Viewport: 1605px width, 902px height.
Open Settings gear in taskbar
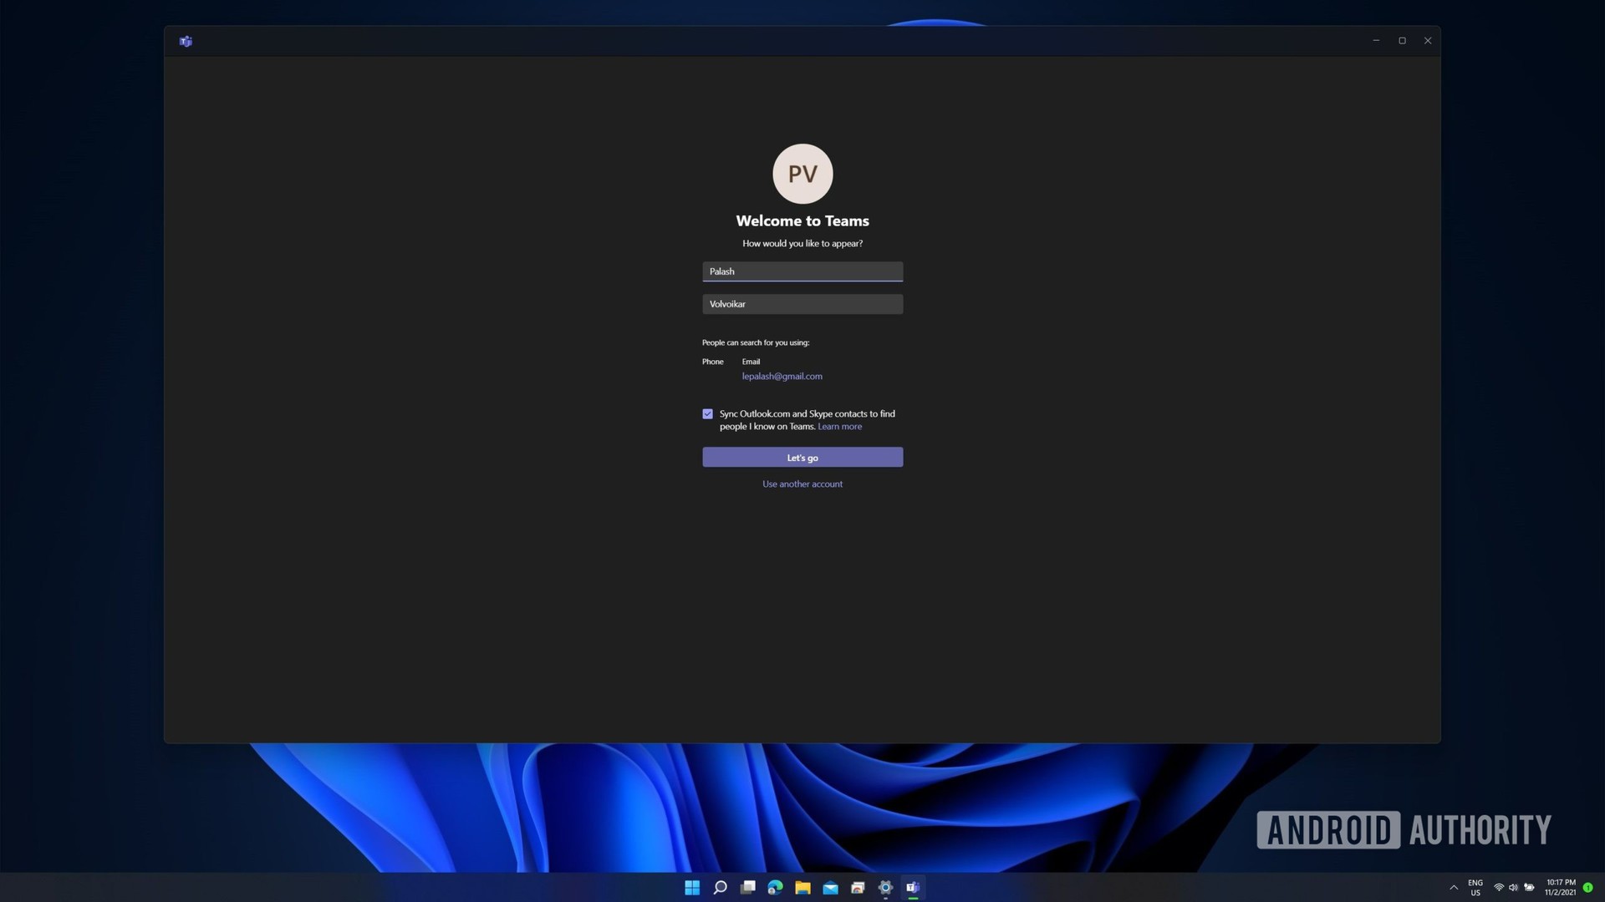[885, 888]
